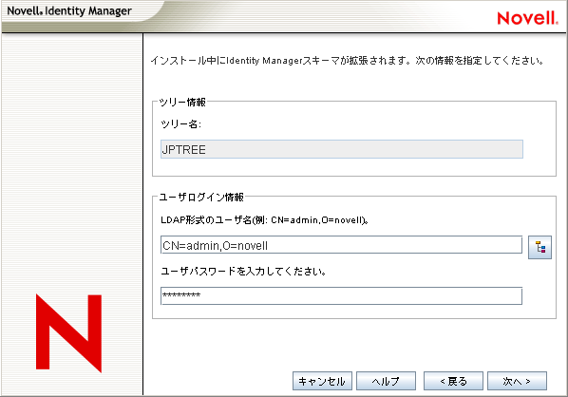Image resolution: width=568 pixels, height=397 pixels.
Task: Click the striped left sidebar panel
Action: (72, 163)
